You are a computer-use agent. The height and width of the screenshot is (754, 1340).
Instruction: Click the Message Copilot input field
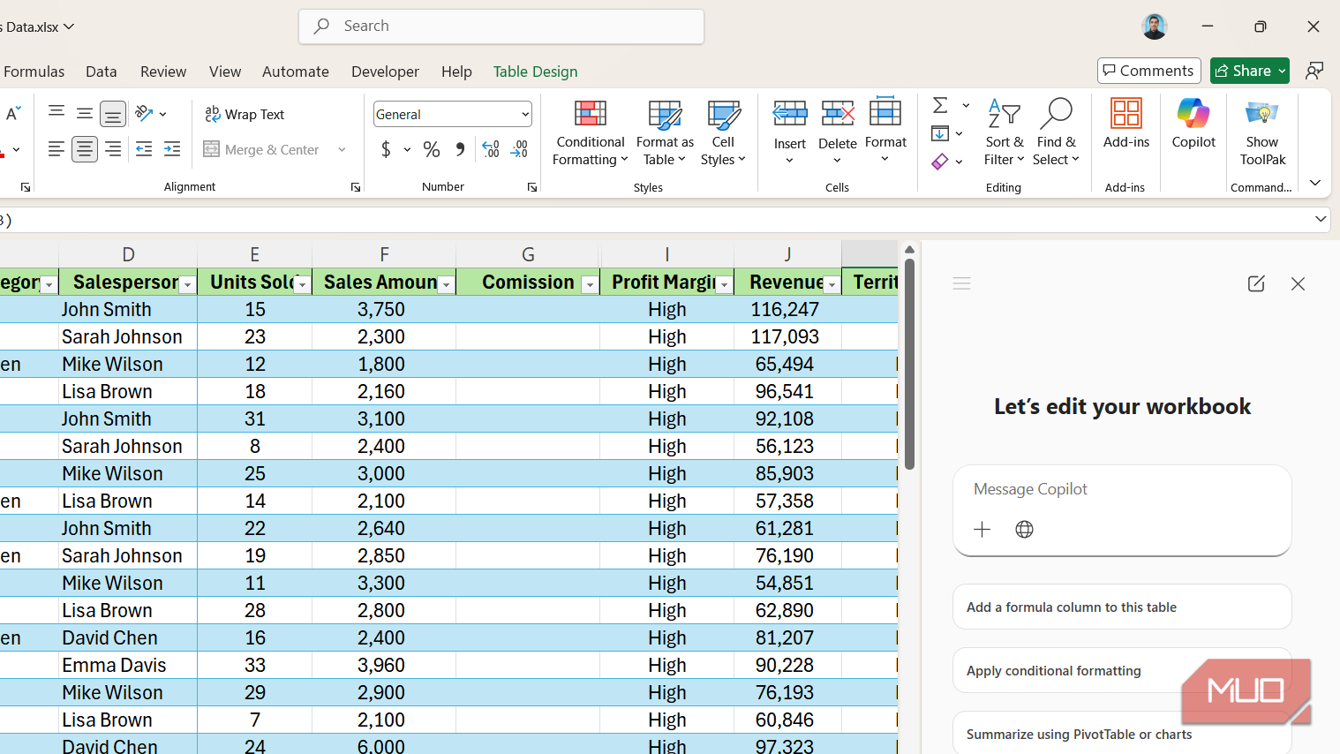[1122, 489]
